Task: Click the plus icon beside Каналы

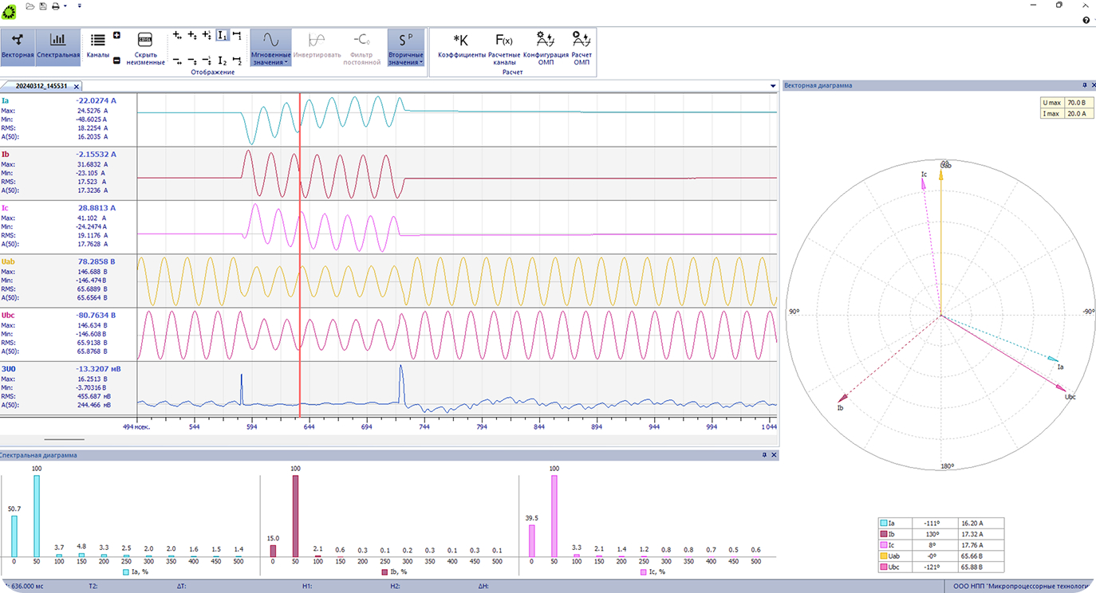Action: coord(116,36)
